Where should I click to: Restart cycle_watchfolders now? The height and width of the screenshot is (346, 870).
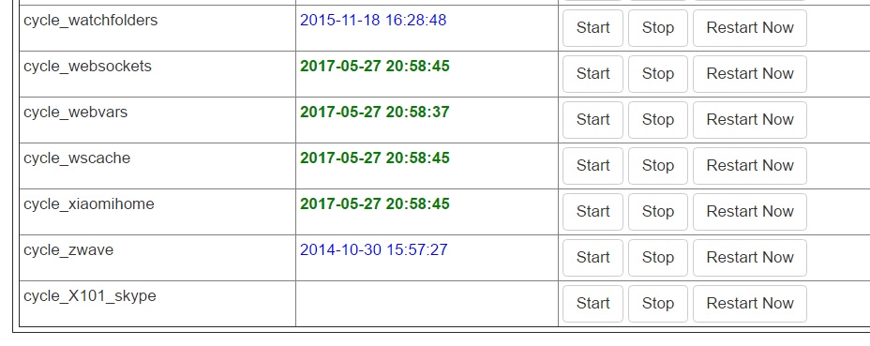click(x=750, y=28)
